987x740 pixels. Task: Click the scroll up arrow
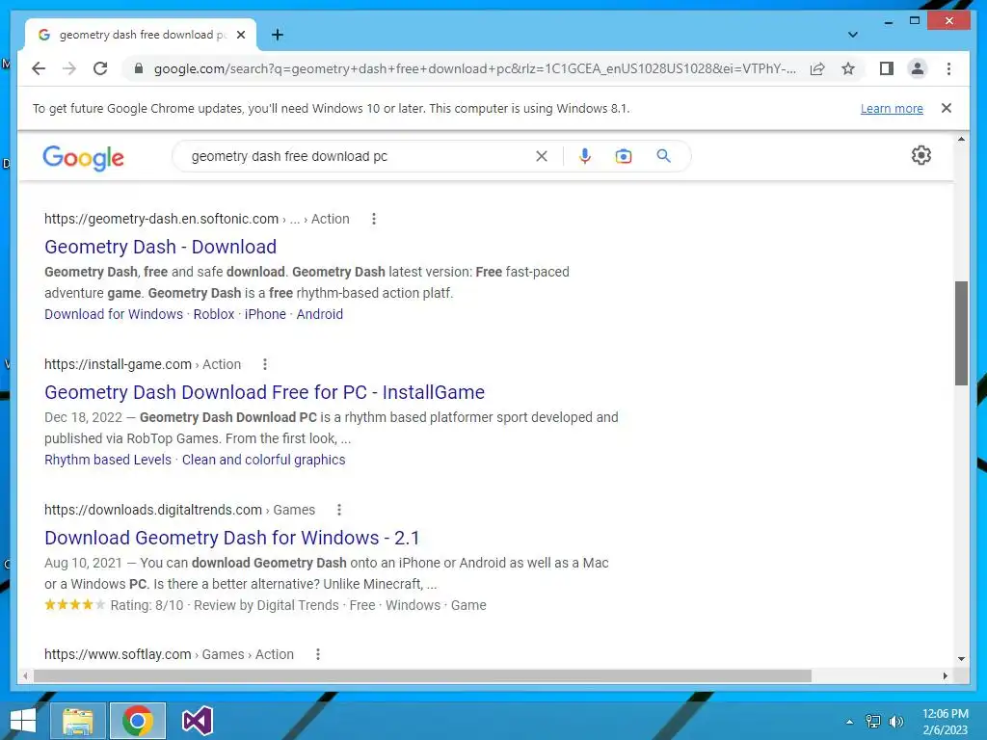point(961,139)
